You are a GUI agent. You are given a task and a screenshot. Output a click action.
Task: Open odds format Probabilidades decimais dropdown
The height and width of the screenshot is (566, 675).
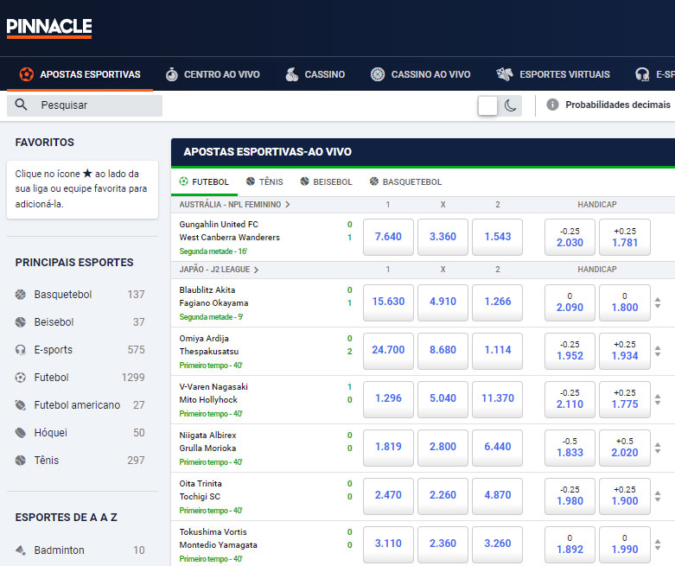(x=617, y=105)
